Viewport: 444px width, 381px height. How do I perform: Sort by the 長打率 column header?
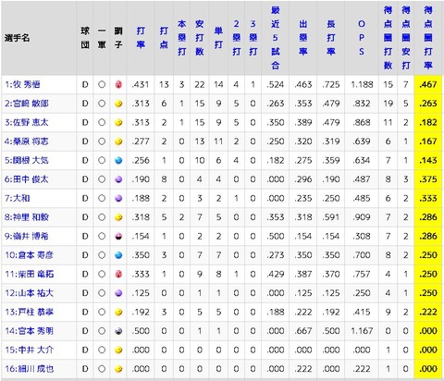[331, 38]
